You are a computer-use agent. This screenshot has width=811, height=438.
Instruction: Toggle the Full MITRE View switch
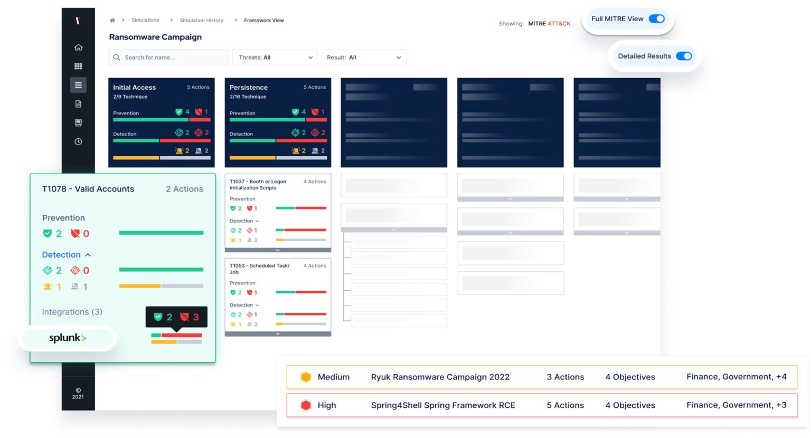tap(656, 19)
